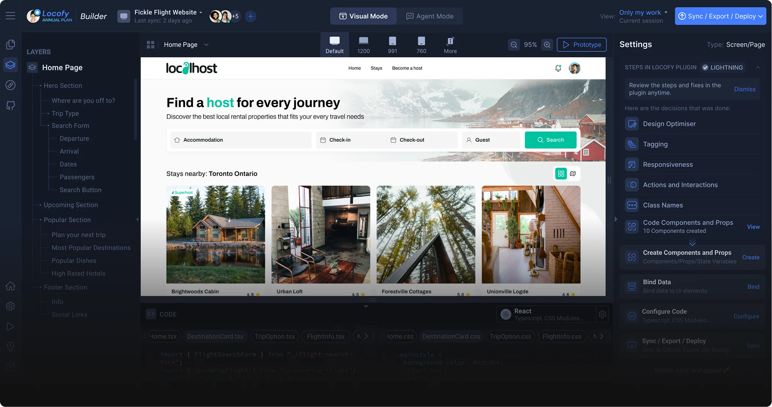Screen dimensions: 772x407
Task: Click the Prototype button
Action: tap(581, 45)
